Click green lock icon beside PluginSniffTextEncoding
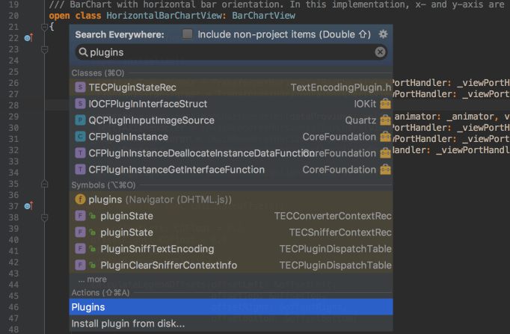Viewport: 510px width, 334px height. point(93,249)
